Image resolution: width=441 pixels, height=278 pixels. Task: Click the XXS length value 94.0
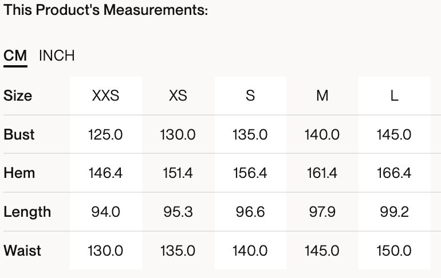coord(105,212)
